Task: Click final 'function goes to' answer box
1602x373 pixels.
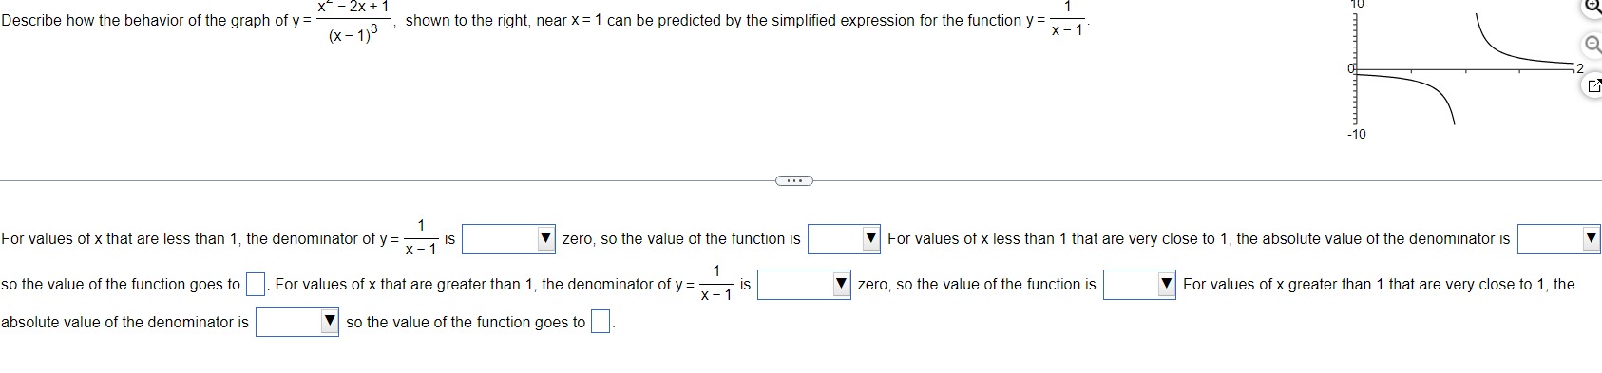Action: (x=600, y=323)
